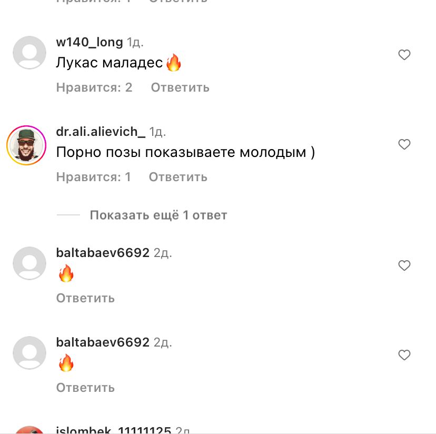436x434 pixels.
Task: Reply to second baltabaev6692 fire comment
Action: [85, 388]
